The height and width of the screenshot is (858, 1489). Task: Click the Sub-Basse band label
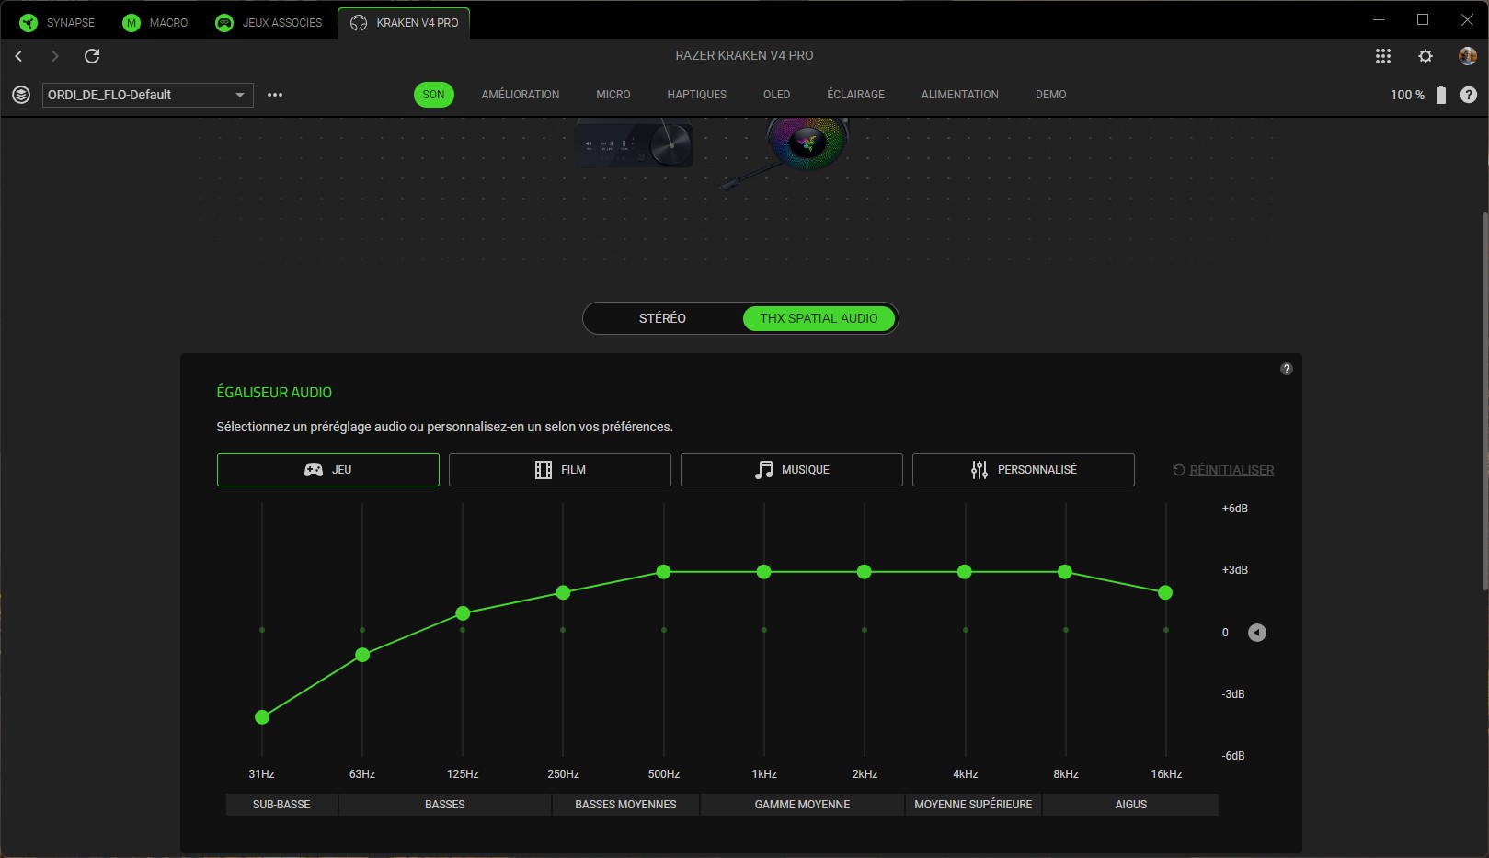(281, 805)
